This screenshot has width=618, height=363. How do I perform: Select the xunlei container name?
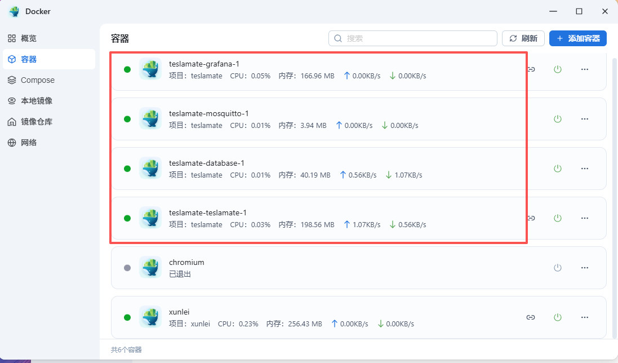coord(179,312)
